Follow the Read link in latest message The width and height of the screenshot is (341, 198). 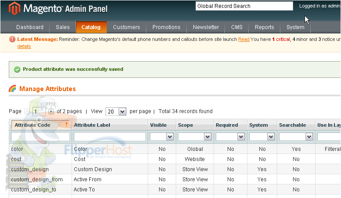(x=244, y=40)
